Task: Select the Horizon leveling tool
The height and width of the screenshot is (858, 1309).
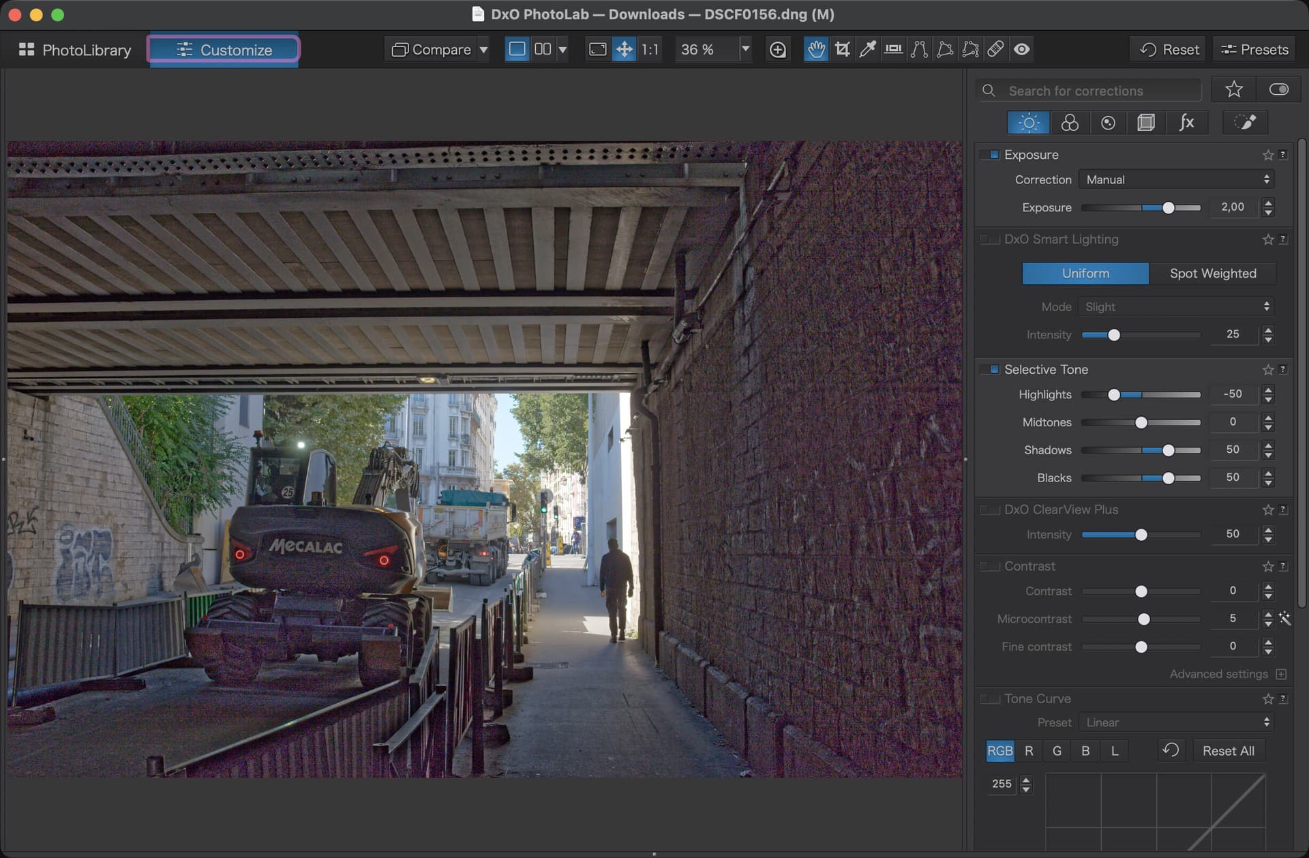Action: [893, 49]
